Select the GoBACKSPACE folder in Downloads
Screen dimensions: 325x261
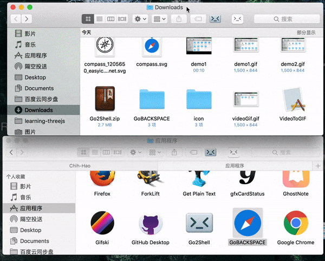click(152, 99)
